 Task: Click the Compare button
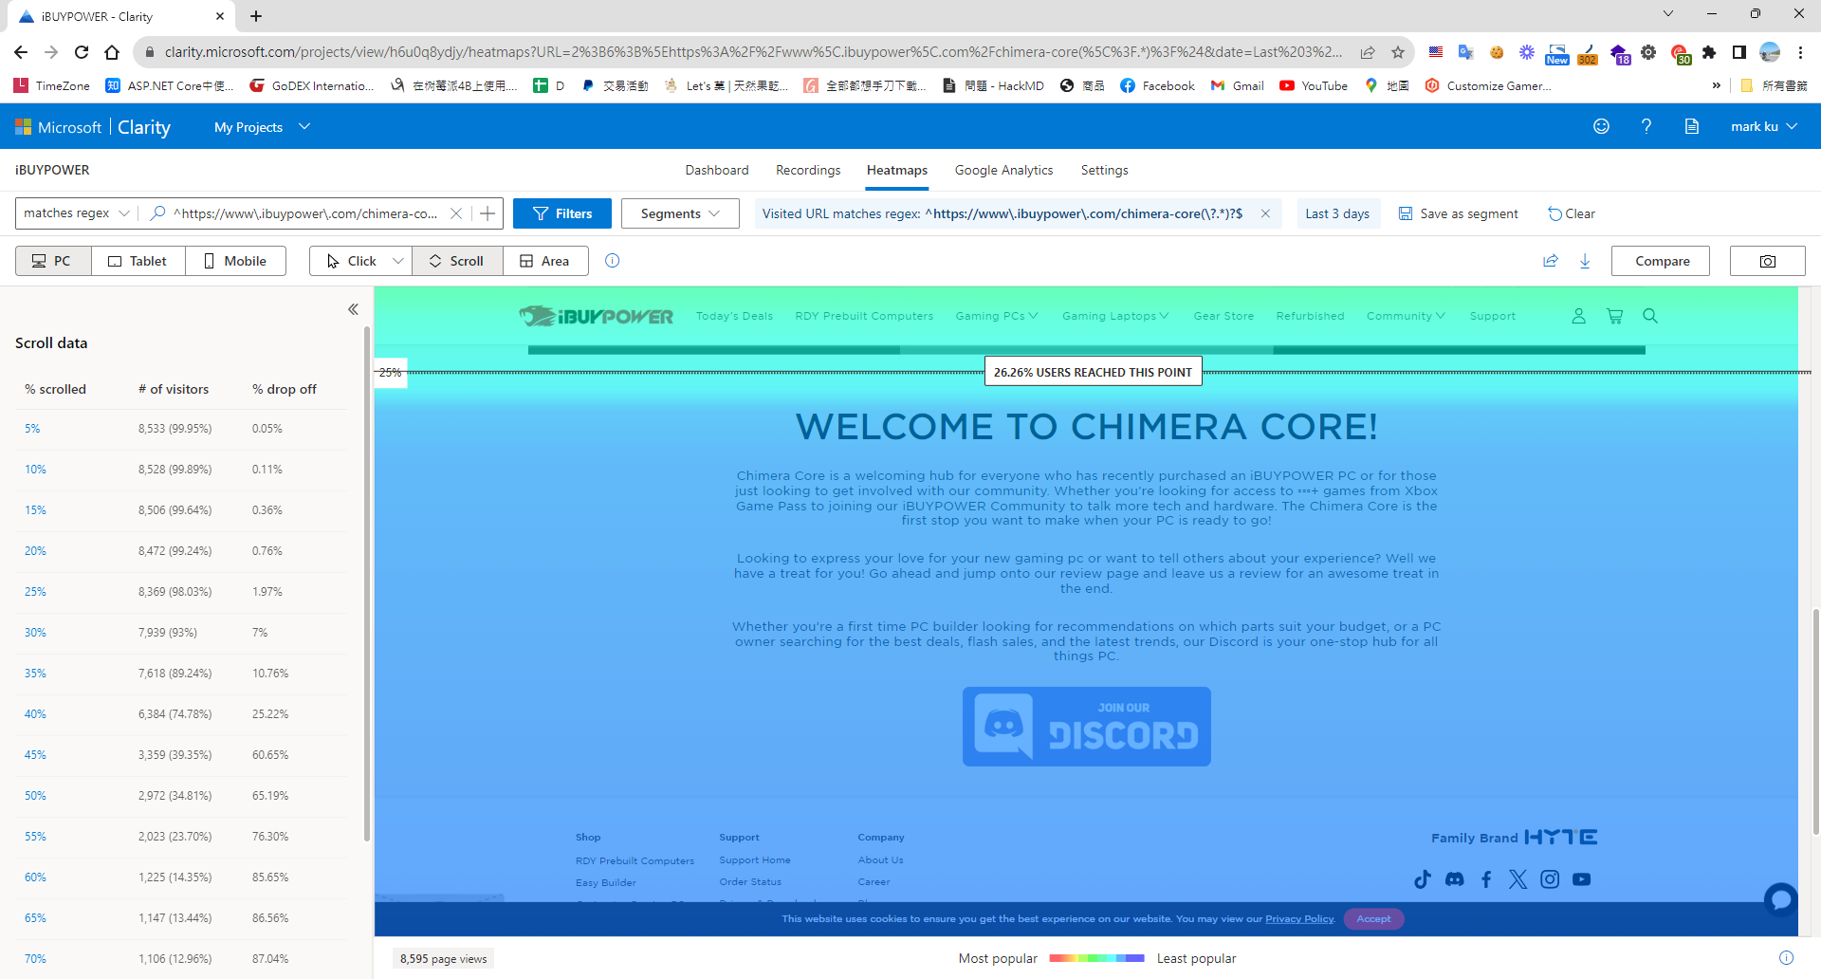[x=1661, y=261]
